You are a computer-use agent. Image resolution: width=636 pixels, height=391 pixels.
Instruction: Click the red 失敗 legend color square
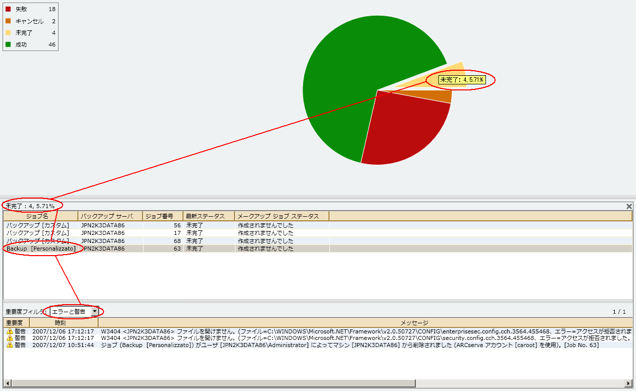(8, 9)
